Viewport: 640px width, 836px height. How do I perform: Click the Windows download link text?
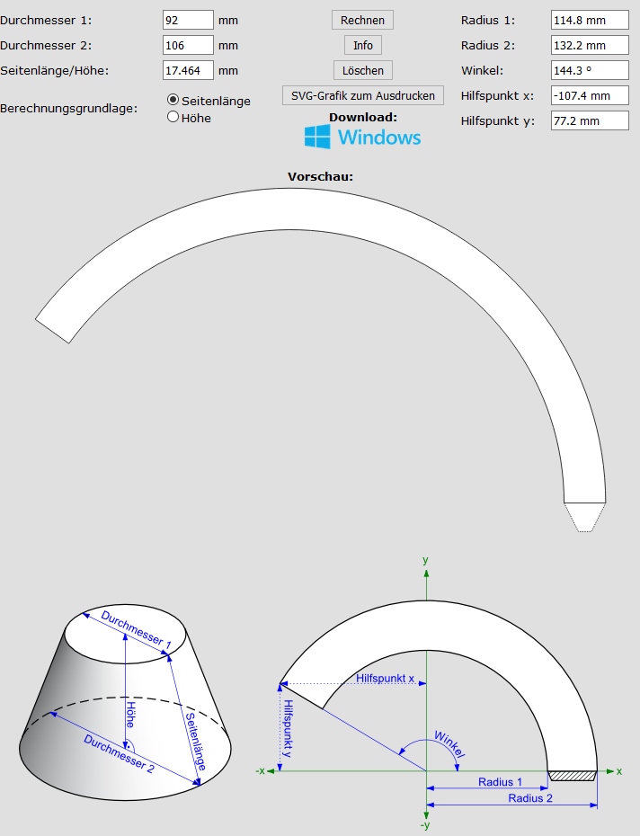click(379, 138)
